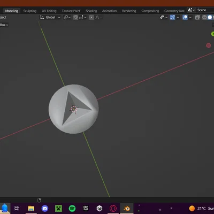Open the pivot point link dropdown
The image size is (214, 214).
point(67,17)
